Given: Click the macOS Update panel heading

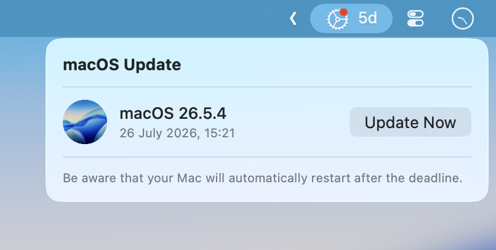Looking at the screenshot, I should pyautogui.click(x=122, y=65).
